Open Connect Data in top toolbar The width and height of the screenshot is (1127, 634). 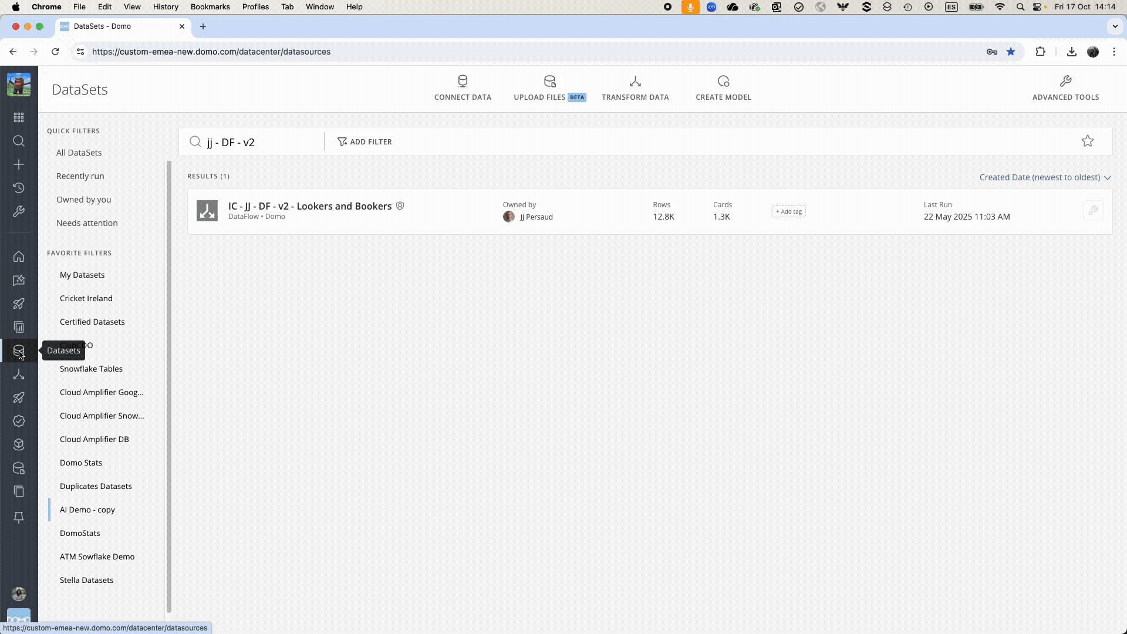(463, 88)
